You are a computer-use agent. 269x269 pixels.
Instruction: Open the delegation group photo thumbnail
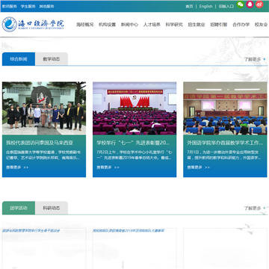[44, 108]
